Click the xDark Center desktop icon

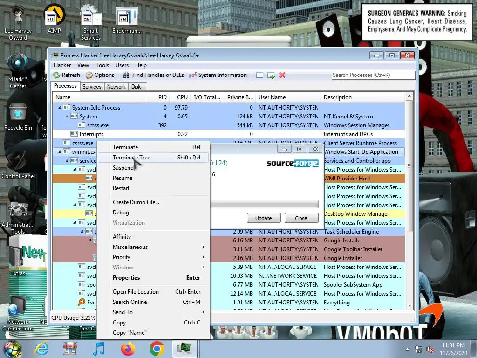pos(18,71)
